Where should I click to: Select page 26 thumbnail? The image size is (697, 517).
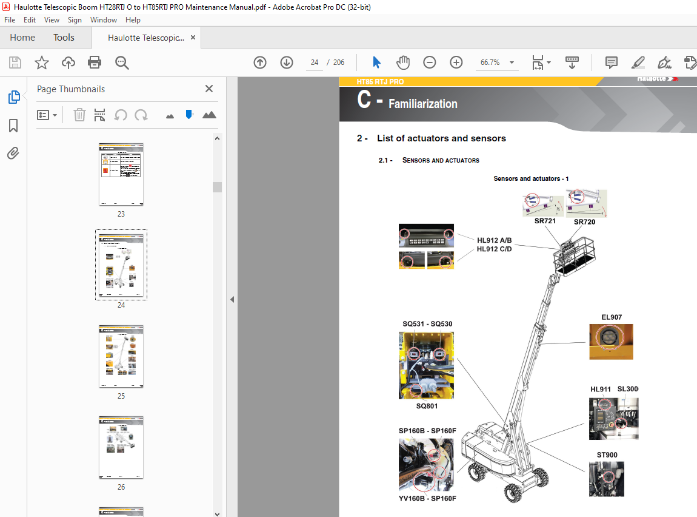[121, 447]
